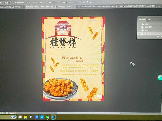Select the highlighted last history state
Image resolution: width=162 pixels, height=121 pixels.
(x=150, y=33)
